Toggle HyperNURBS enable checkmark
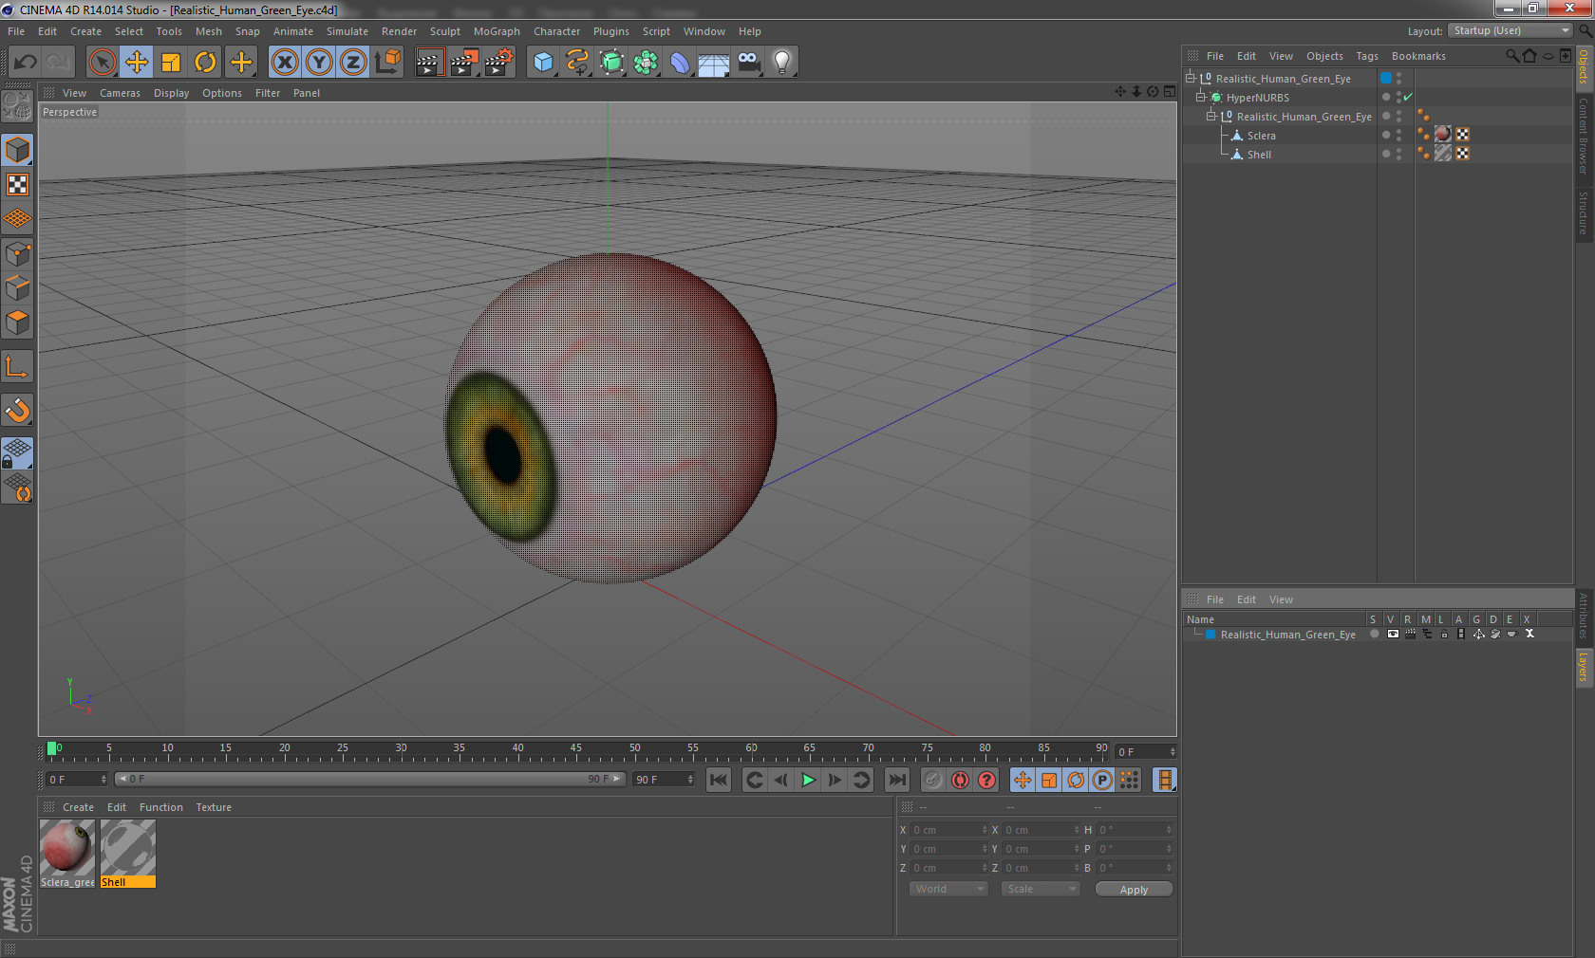The width and height of the screenshot is (1595, 958). (1408, 97)
